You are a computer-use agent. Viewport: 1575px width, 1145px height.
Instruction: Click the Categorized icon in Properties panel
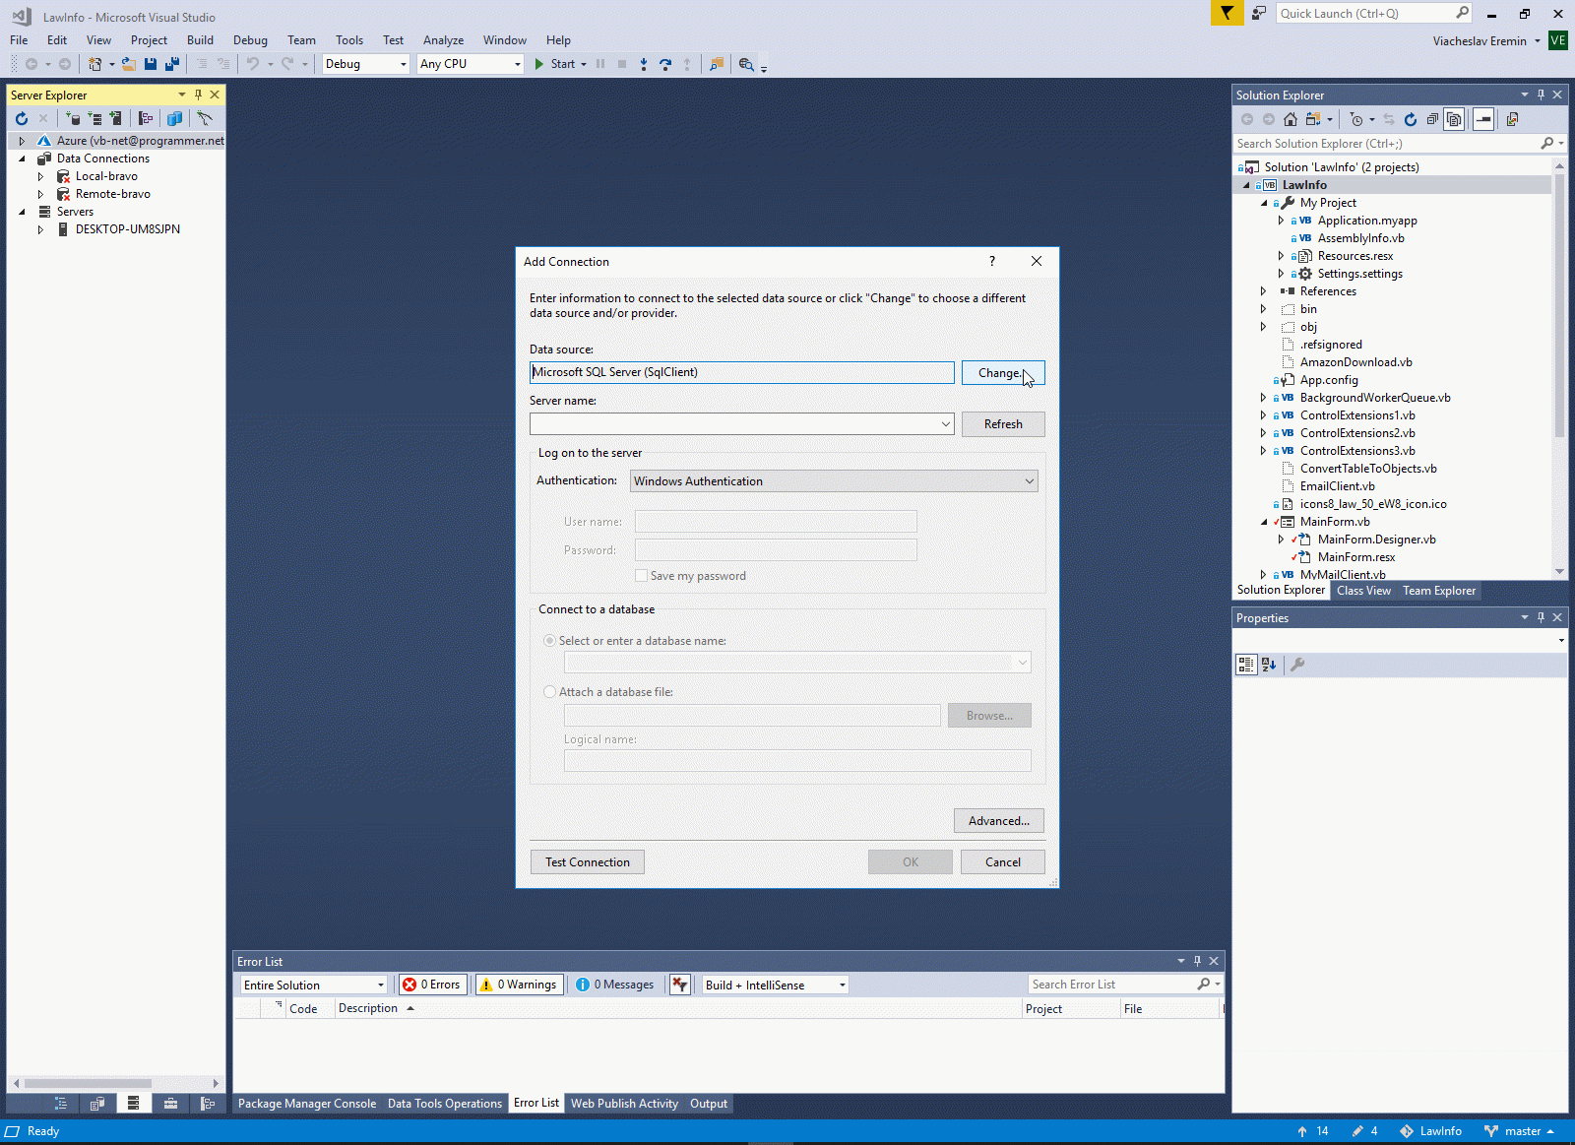tap(1246, 665)
